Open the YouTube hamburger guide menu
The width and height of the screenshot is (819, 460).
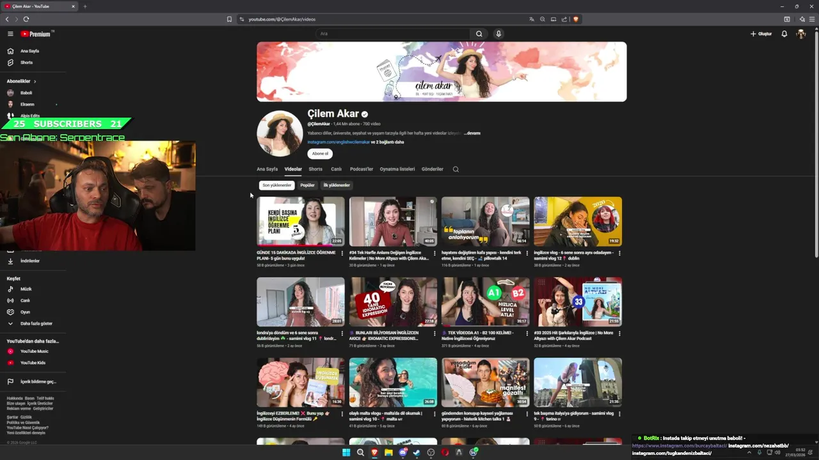click(x=10, y=34)
